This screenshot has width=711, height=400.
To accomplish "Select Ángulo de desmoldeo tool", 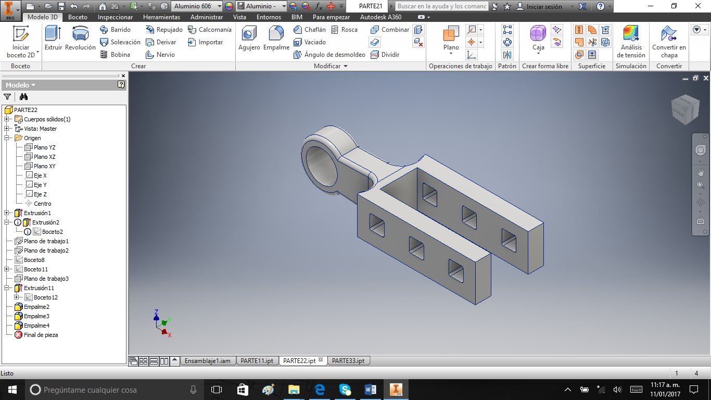I will [x=329, y=55].
